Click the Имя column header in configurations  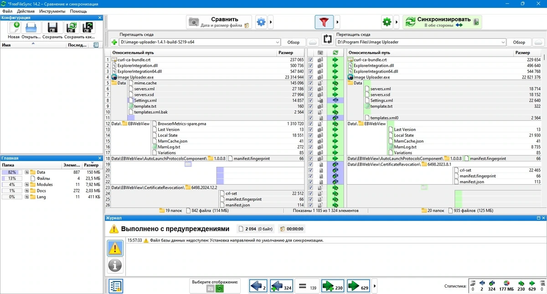point(33,45)
